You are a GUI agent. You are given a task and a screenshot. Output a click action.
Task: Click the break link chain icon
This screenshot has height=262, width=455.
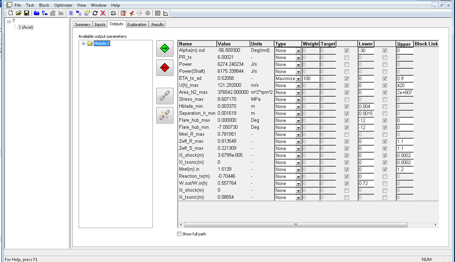pyautogui.click(x=165, y=115)
